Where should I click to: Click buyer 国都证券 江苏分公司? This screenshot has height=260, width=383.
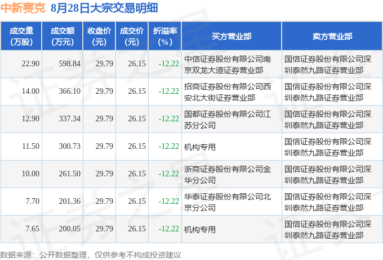coord(228,120)
